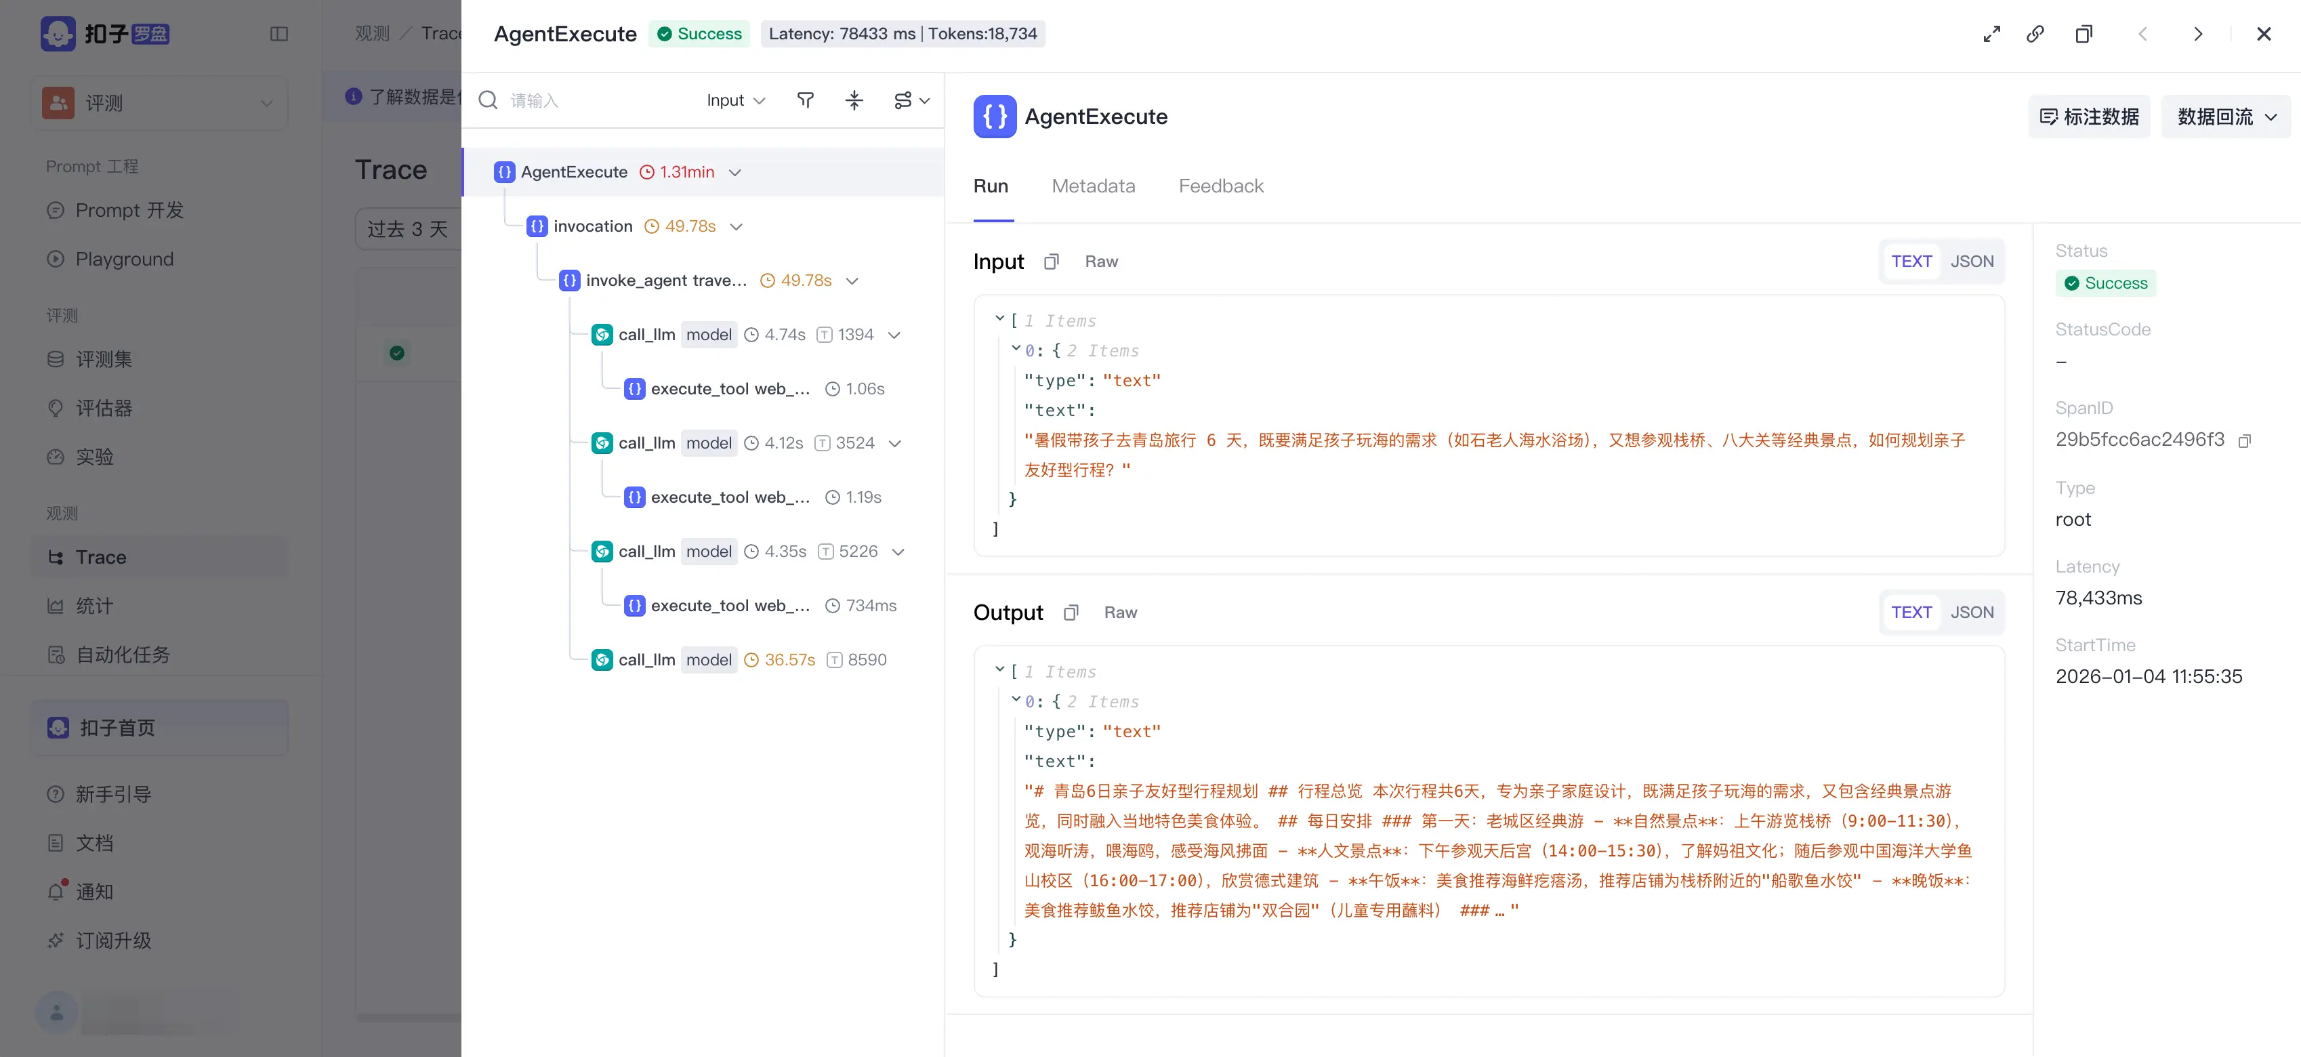2301x1057 pixels.
Task: Open the Input search-field dropdown
Action: [x=736, y=100]
